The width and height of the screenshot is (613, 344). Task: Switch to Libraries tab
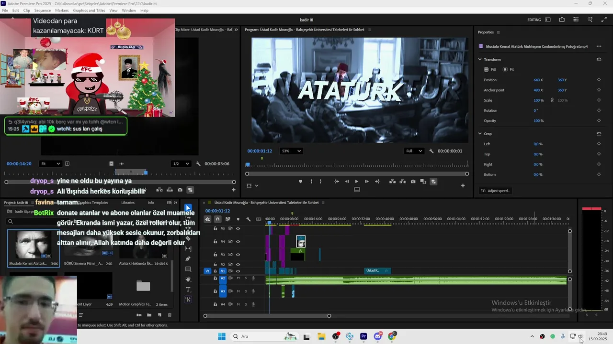[x=128, y=203]
